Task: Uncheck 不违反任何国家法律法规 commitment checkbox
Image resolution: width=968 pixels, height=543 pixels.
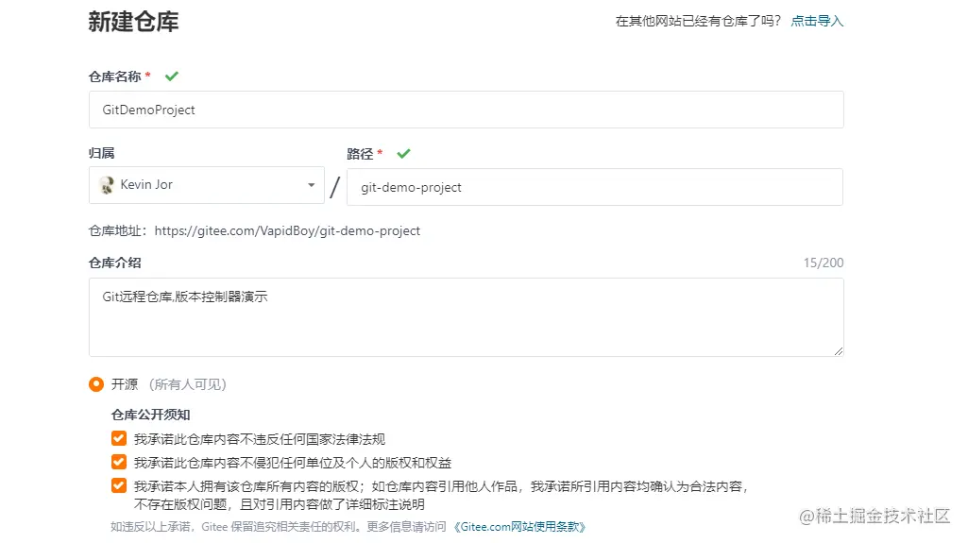Action: coord(119,439)
